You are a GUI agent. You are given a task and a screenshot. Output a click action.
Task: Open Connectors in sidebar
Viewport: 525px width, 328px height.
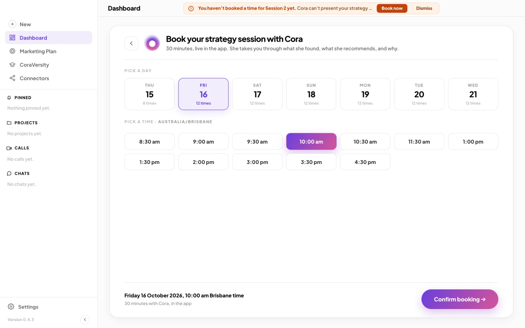[49, 78]
